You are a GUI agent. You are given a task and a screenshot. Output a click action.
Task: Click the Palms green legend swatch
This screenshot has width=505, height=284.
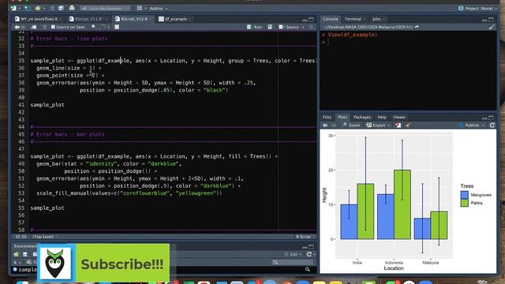[x=464, y=203]
